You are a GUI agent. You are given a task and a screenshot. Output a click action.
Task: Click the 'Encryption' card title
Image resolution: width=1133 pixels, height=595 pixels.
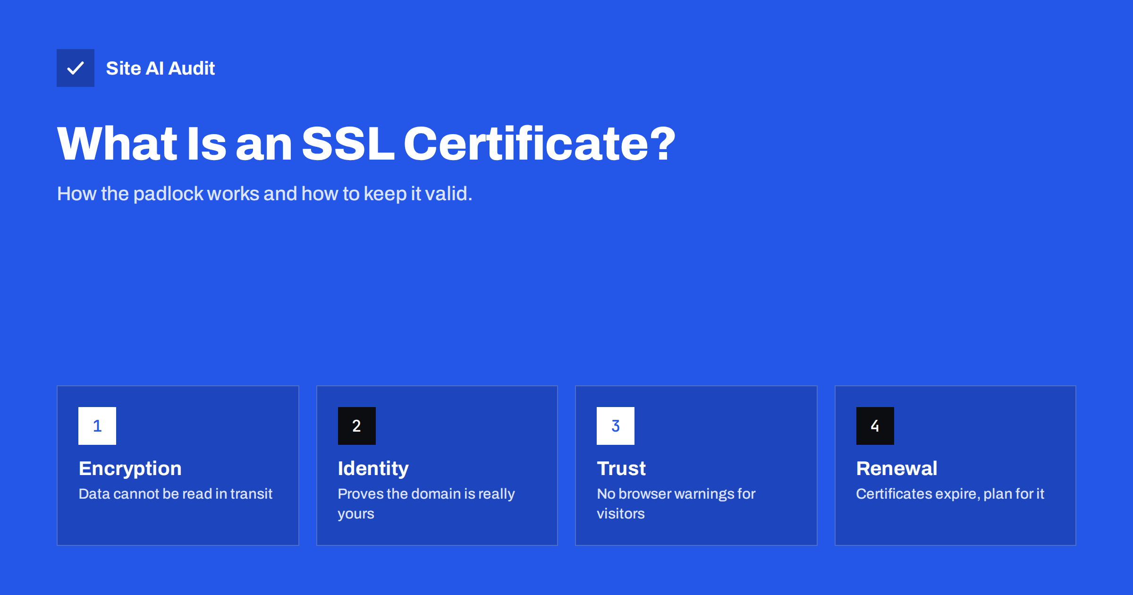(130, 468)
